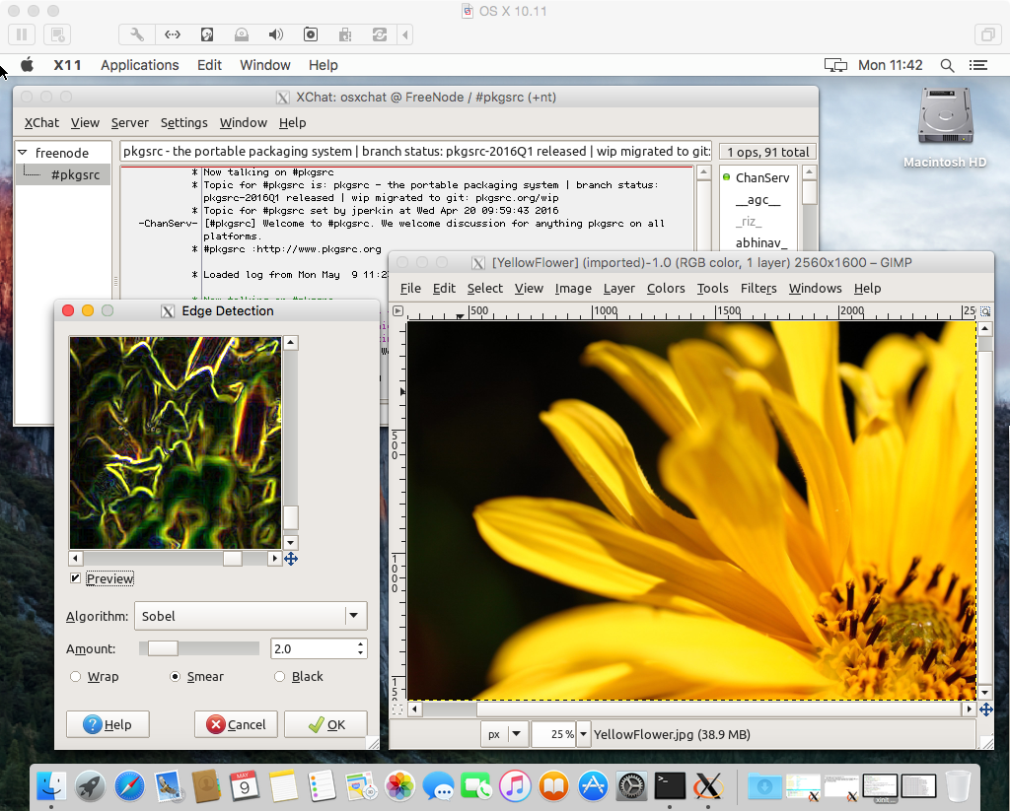Screen dimensions: 1010x811
Task: Open the Filters menu in GIMP
Action: (x=758, y=288)
